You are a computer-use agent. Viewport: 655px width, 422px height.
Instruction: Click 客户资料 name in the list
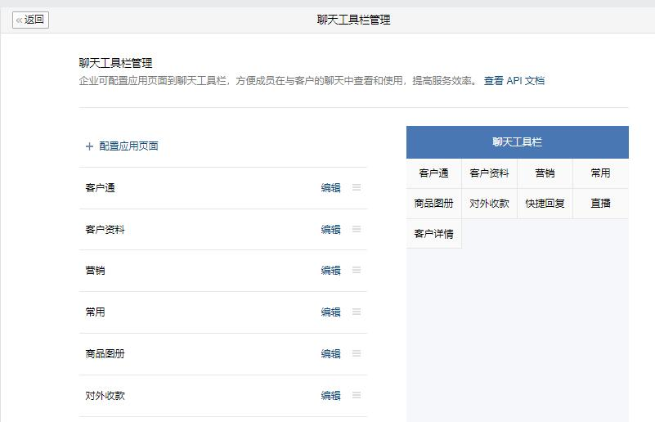105,229
